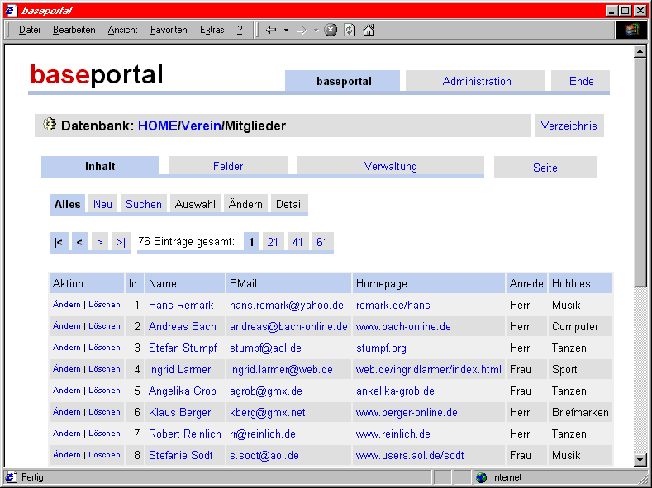Viewport: 652px width, 488px height.
Task: Jump to entries starting at 41
Action: point(297,242)
